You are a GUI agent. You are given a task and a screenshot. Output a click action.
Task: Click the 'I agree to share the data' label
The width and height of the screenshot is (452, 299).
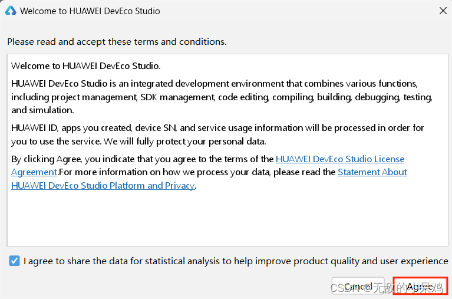(236, 261)
